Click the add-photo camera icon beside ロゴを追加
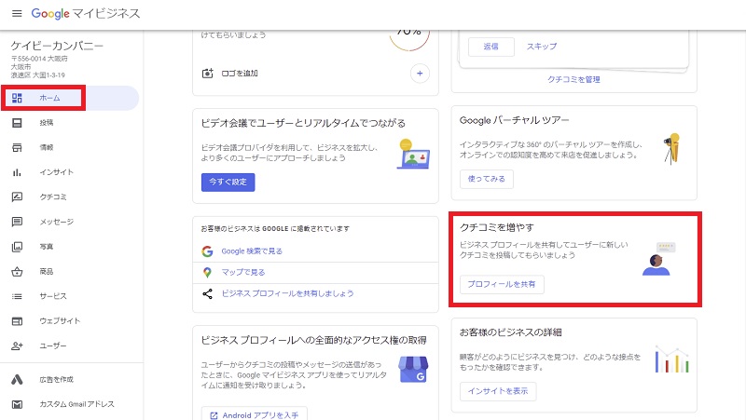This screenshot has height=420, width=746. coord(207,74)
